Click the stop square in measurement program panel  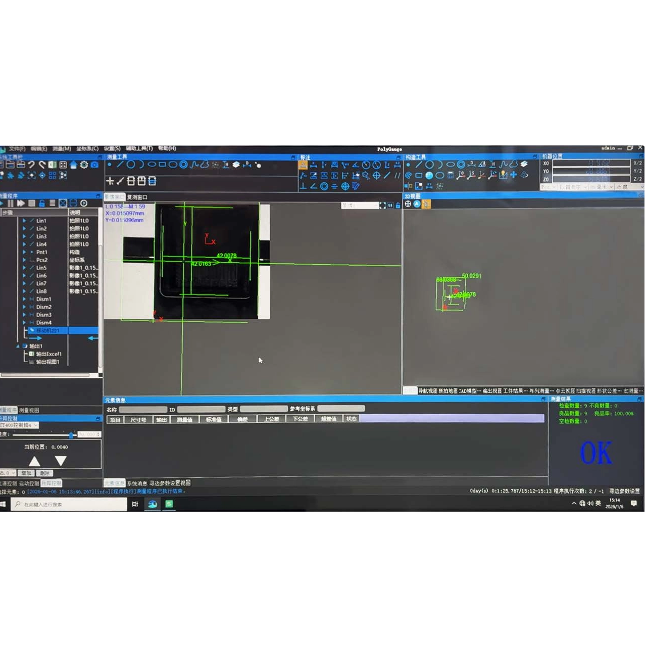[x=32, y=203]
